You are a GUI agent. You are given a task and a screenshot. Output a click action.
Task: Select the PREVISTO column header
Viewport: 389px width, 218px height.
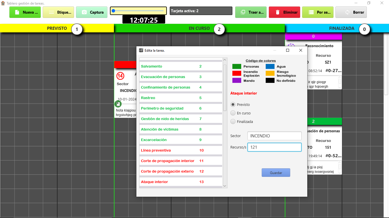57,28
